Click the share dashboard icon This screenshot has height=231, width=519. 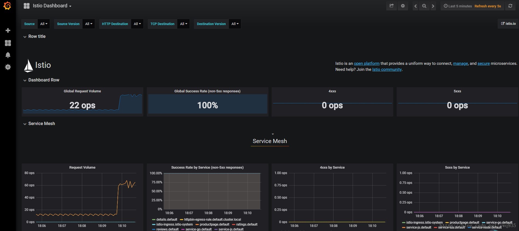coord(391,6)
